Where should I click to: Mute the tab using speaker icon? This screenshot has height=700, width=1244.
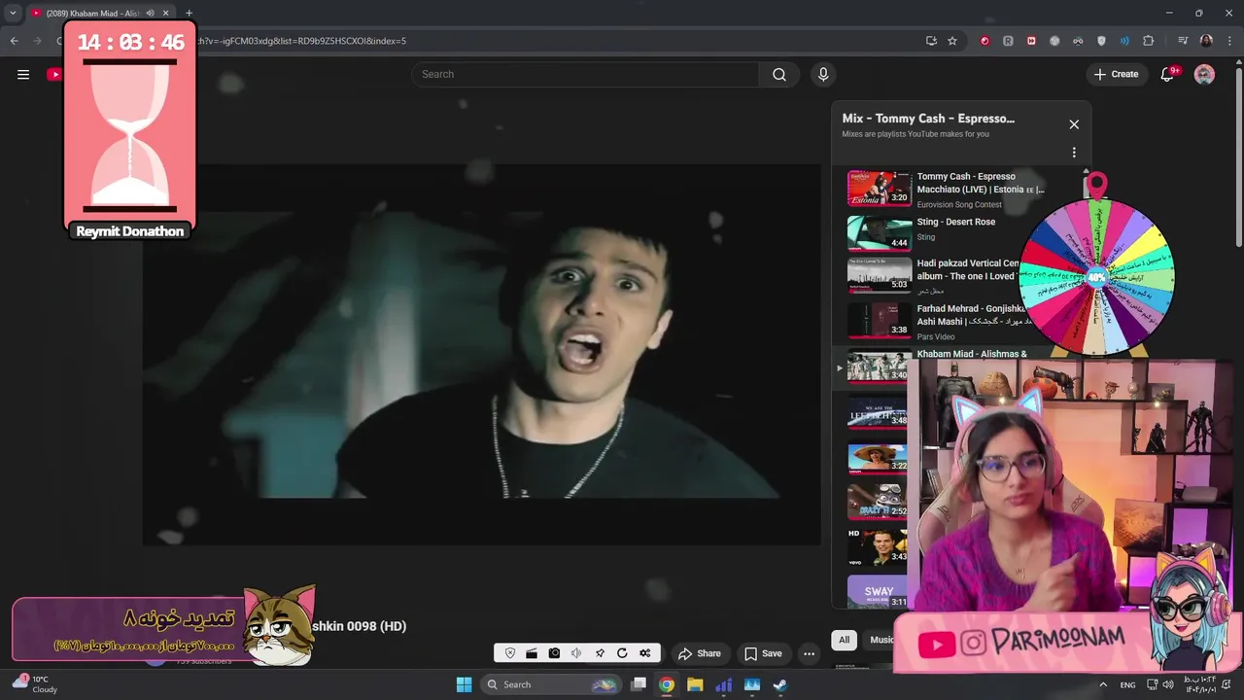click(x=150, y=13)
